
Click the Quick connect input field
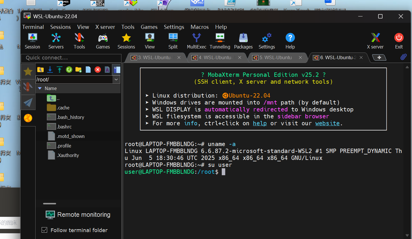71,58
